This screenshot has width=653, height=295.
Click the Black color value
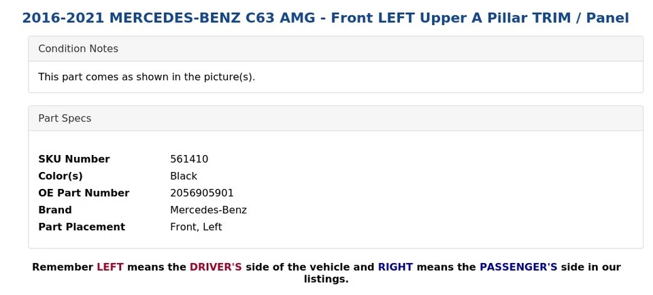[x=184, y=176]
